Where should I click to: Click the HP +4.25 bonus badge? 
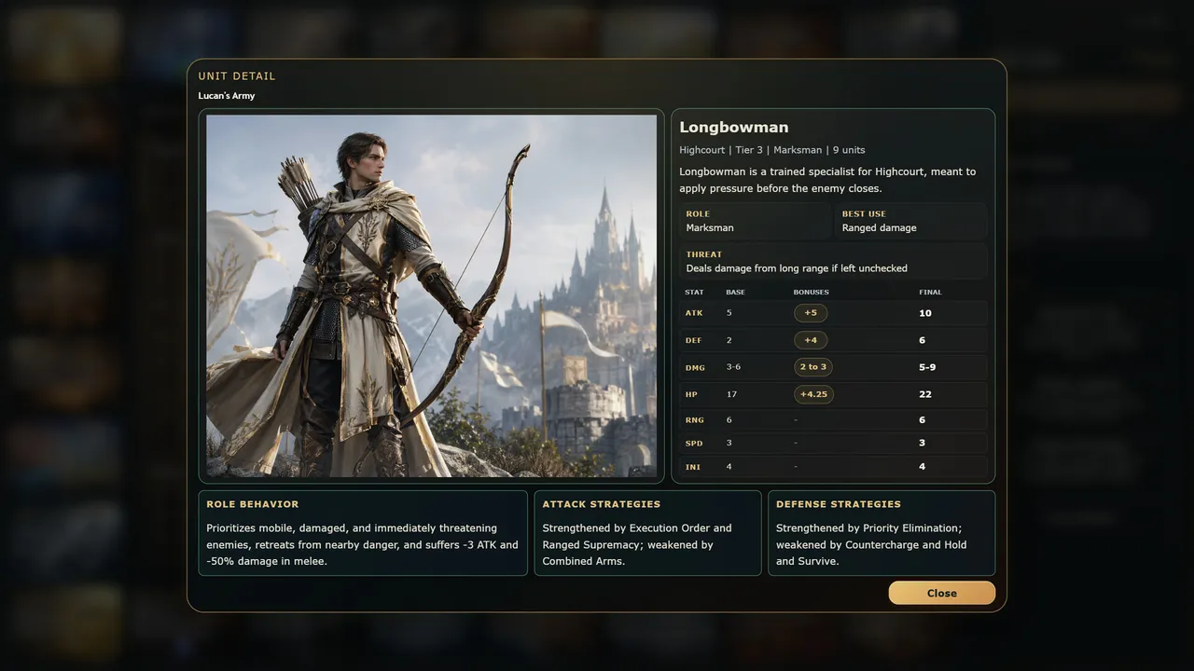coord(813,394)
